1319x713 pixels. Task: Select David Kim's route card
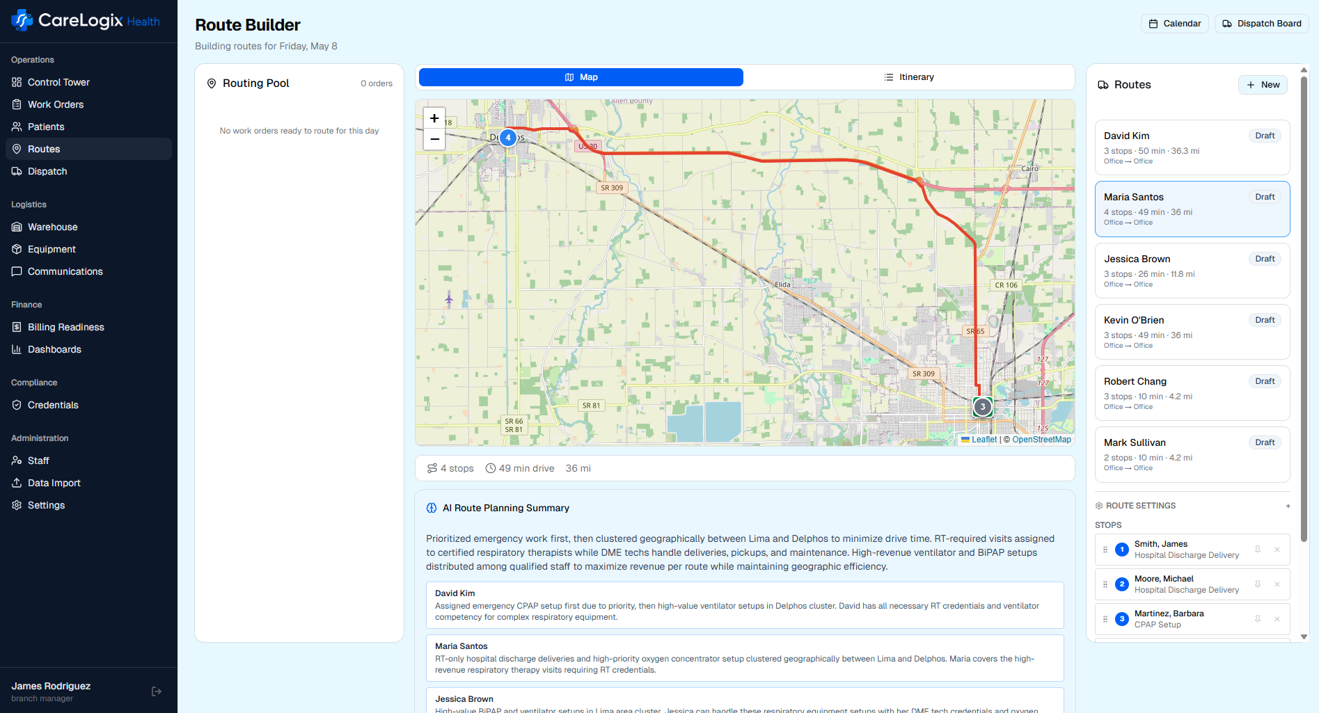(1192, 147)
